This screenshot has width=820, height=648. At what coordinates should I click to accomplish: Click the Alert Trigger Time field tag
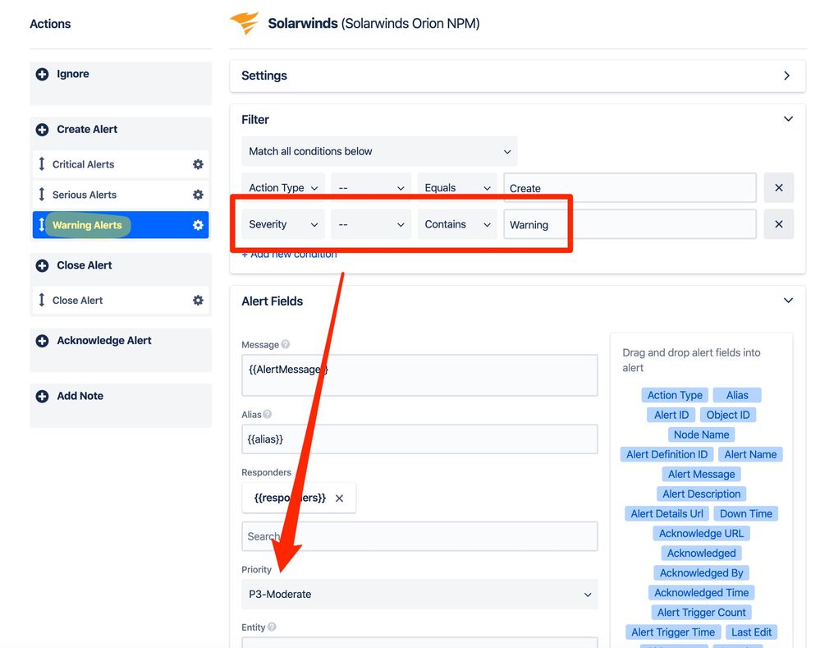(x=673, y=633)
